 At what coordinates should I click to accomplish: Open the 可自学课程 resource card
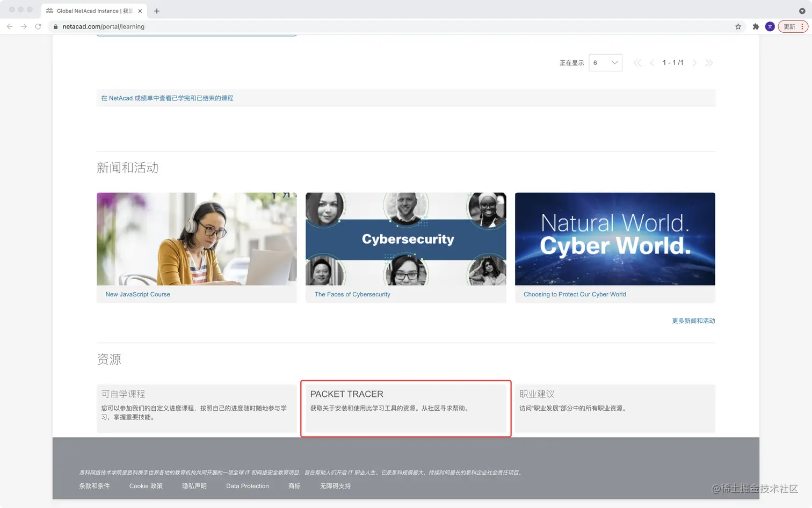[x=197, y=409]
